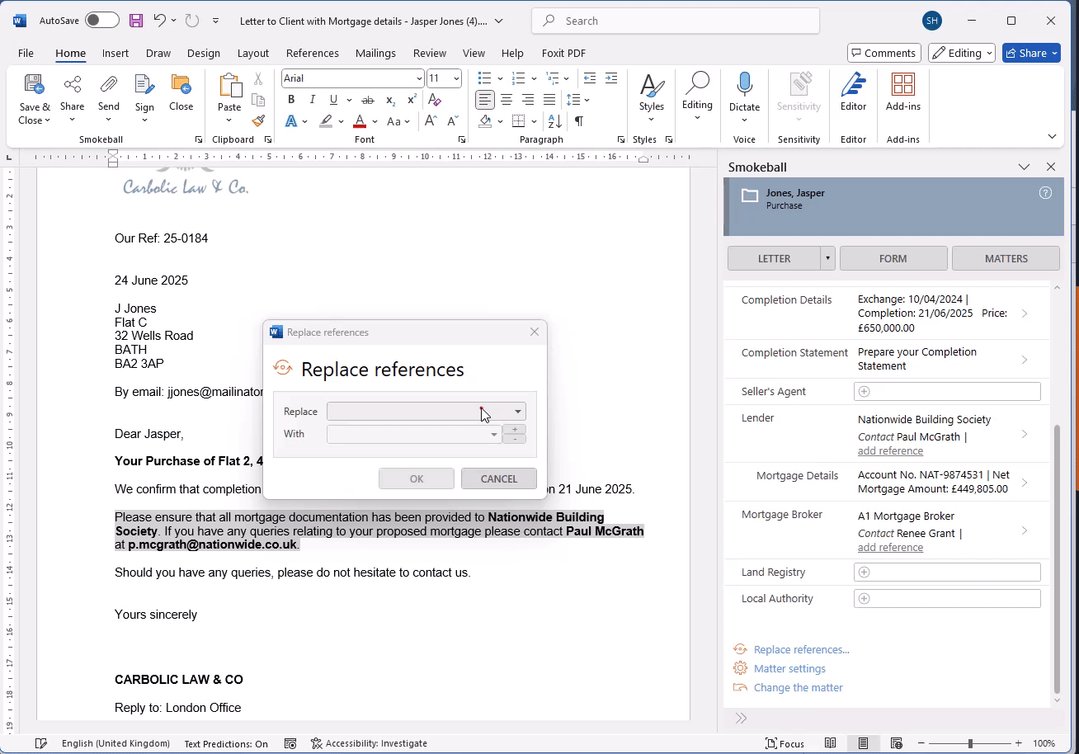This screenshot has height=754, width=1079.
Task: Open the Replace combo box dropdown arrow
Action: click(518, 412)
